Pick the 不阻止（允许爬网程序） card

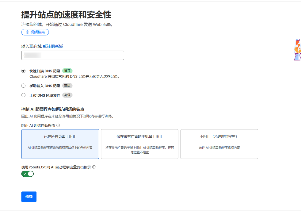pyautogui.click(x=219, y=144)
